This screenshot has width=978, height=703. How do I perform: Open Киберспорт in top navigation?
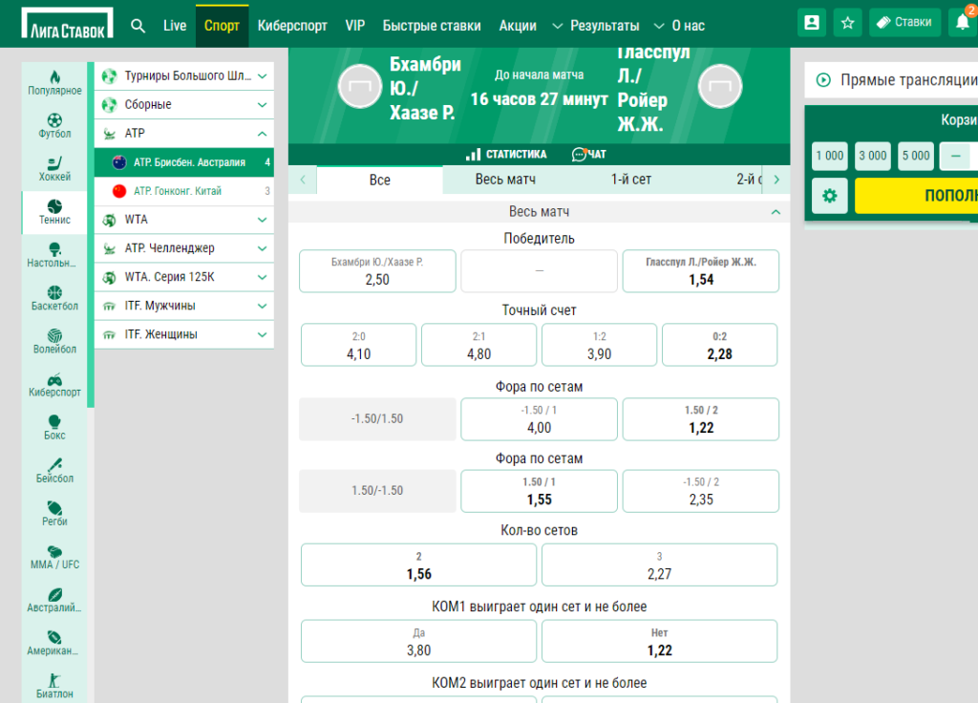(292, 26)
